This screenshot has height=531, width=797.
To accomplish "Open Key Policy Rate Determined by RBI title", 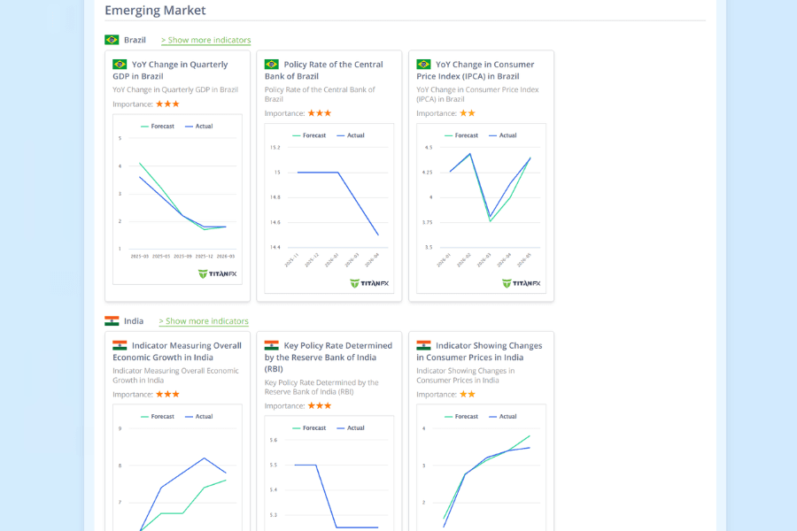I will click(329, 358).
